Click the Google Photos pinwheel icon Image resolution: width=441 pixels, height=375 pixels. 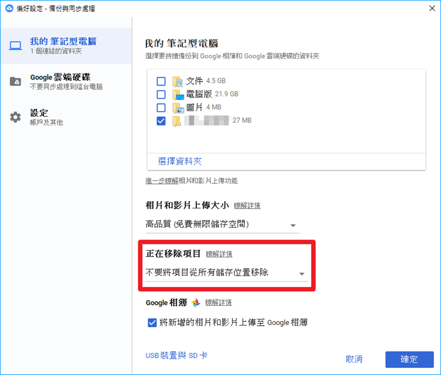196,303
